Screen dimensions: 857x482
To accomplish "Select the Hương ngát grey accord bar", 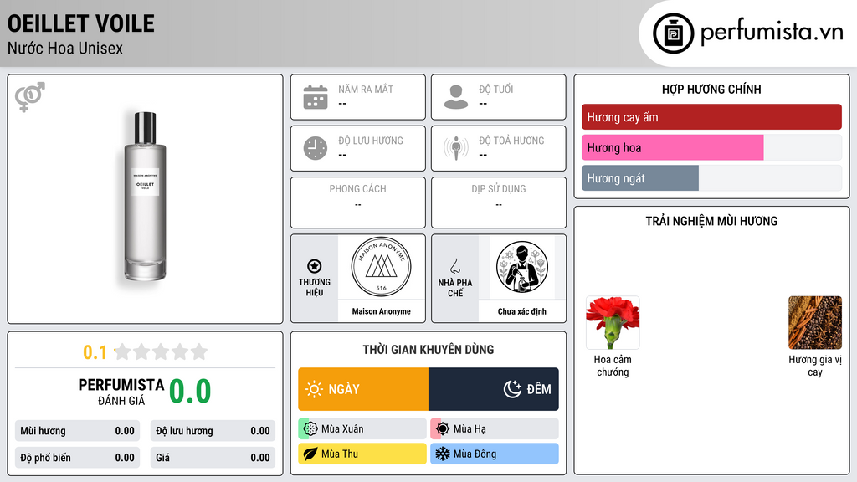I will [640, 178].
